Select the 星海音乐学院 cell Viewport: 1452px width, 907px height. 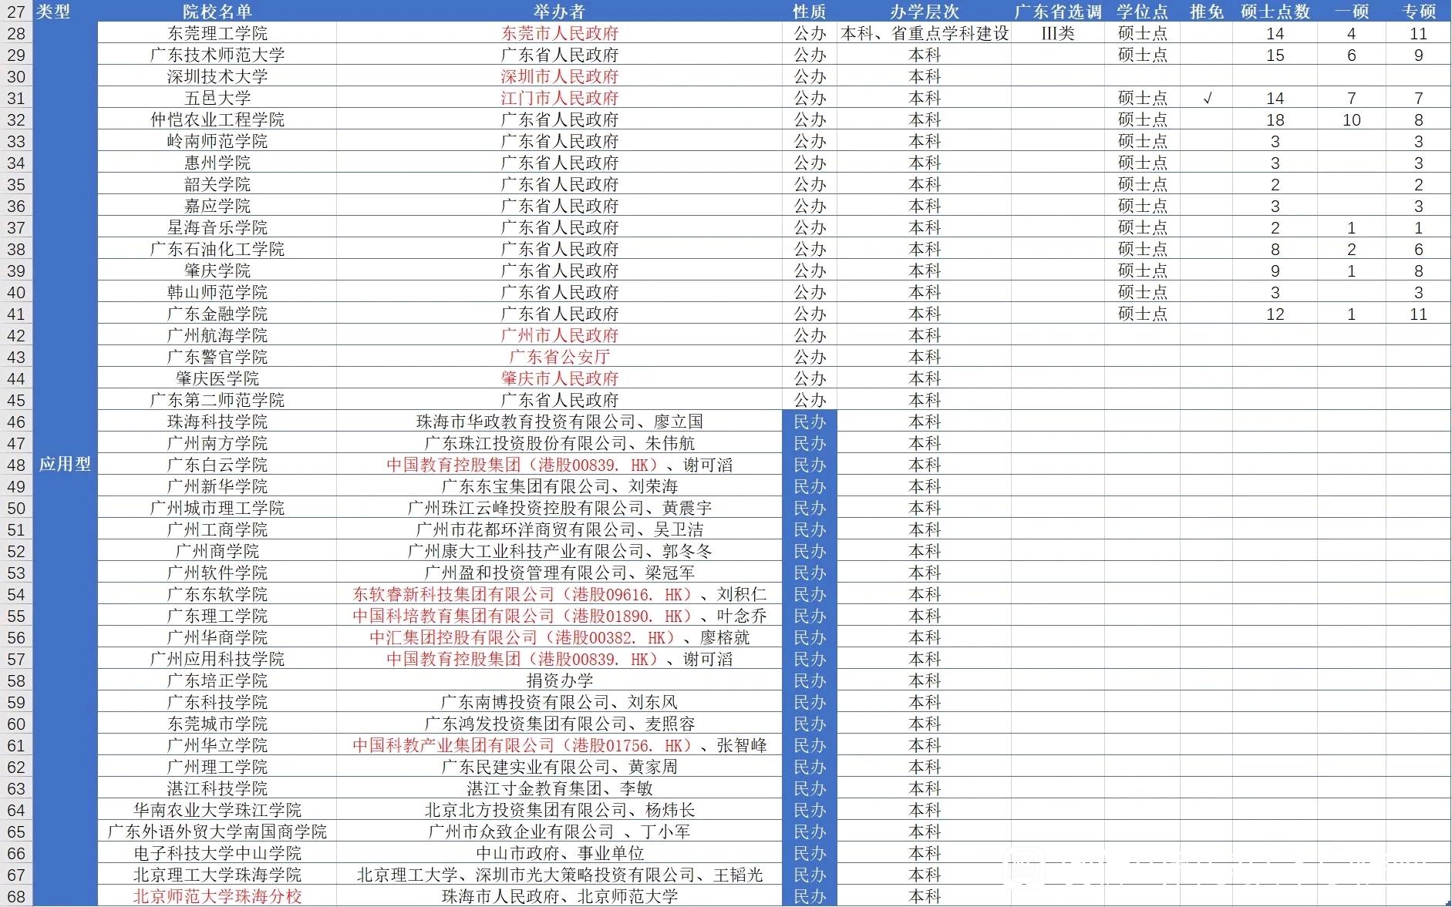pos(217,227)
